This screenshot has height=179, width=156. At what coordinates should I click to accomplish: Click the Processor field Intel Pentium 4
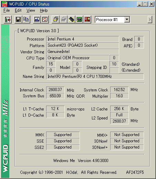(82, 39)
